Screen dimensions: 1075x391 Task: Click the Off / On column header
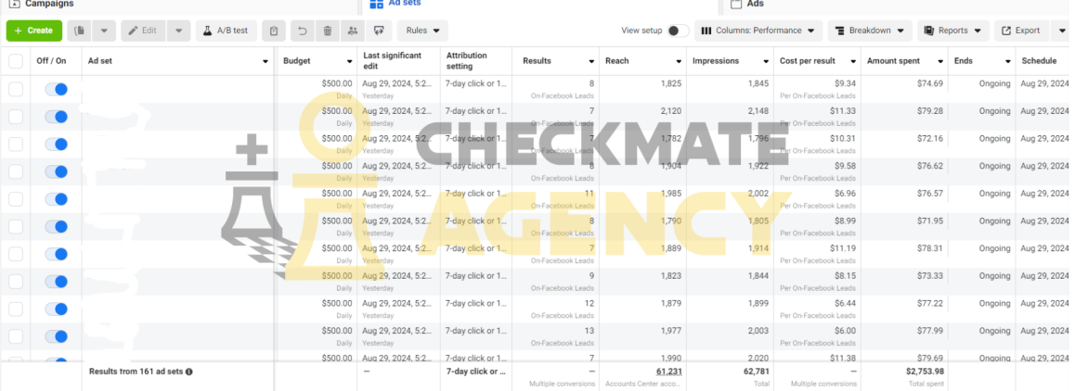point(51,61)
